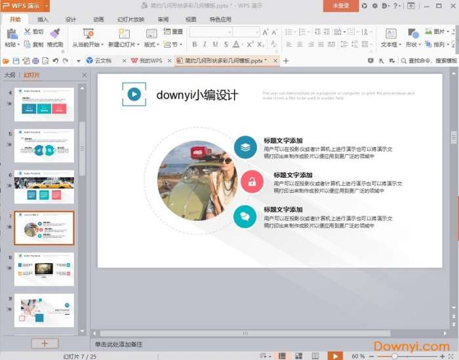Click the orange slideshow play button in status bar
The width and height of the screenshot is (459, 360).
click(335, 355)
